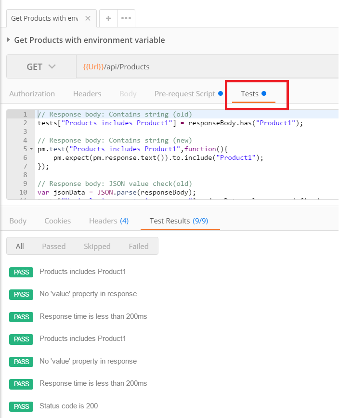Switch to the Authorization tab
Viewport: 339px width, 418px height.
tap(32, 94)
